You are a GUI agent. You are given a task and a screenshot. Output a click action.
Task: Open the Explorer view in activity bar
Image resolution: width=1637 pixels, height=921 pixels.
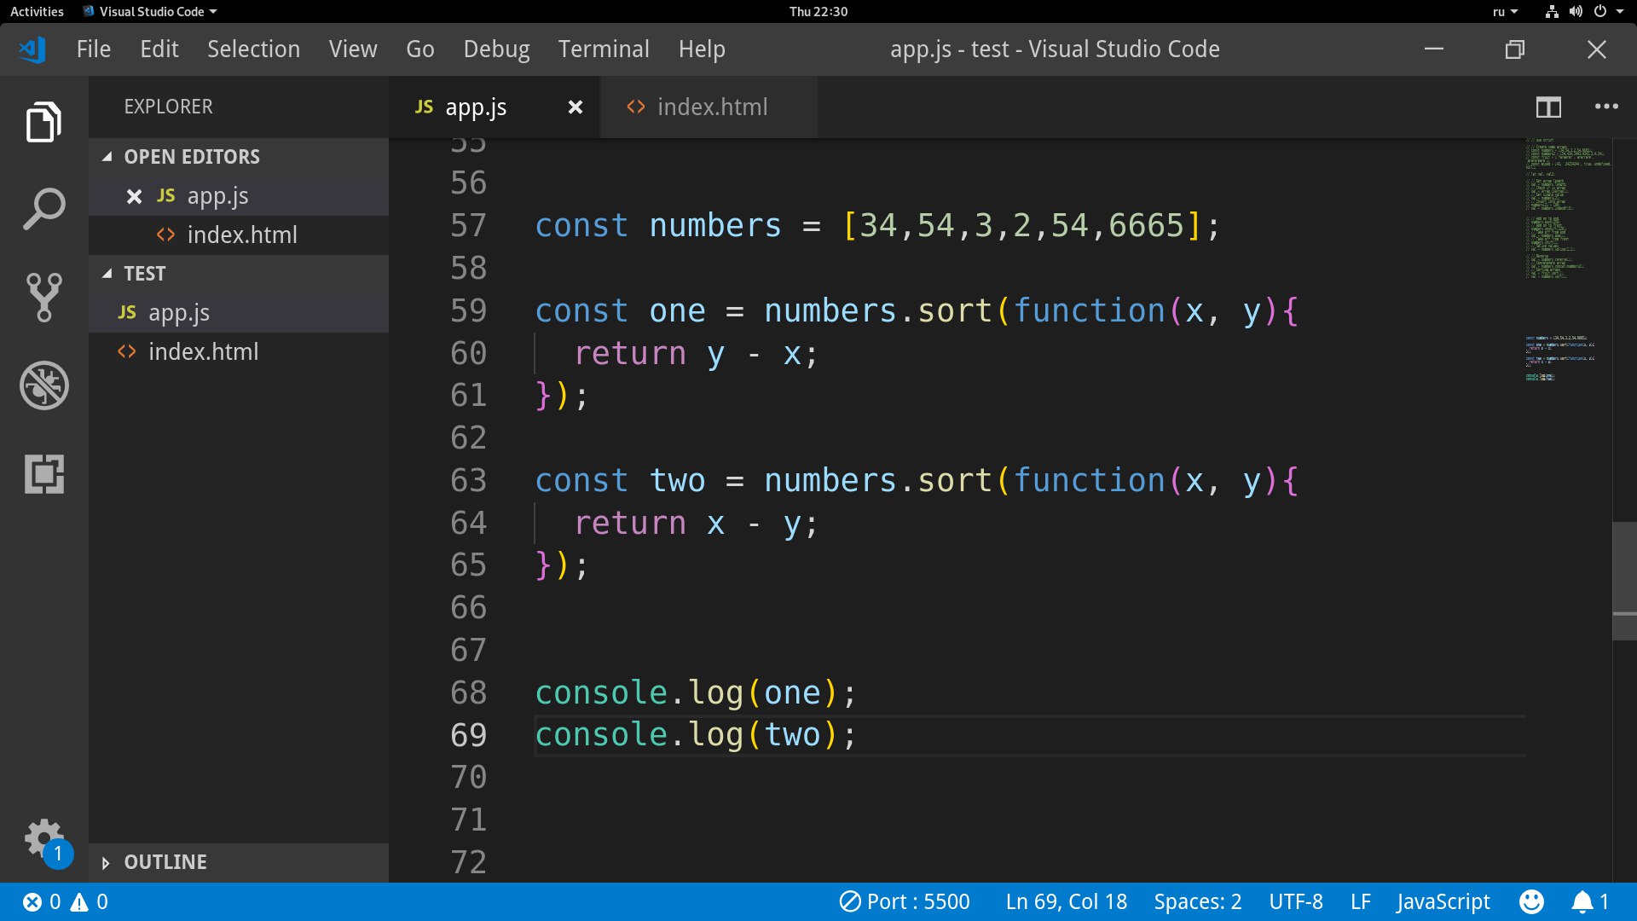[43, 122]
